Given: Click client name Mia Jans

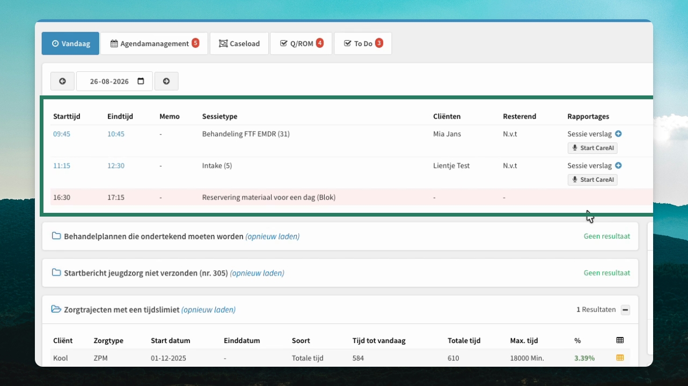Looking at the screenshot, I should (x=447, y=134).
